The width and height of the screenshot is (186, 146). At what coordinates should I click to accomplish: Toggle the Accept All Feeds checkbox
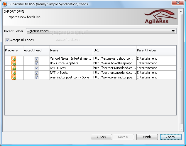click(x=7, y=40)
